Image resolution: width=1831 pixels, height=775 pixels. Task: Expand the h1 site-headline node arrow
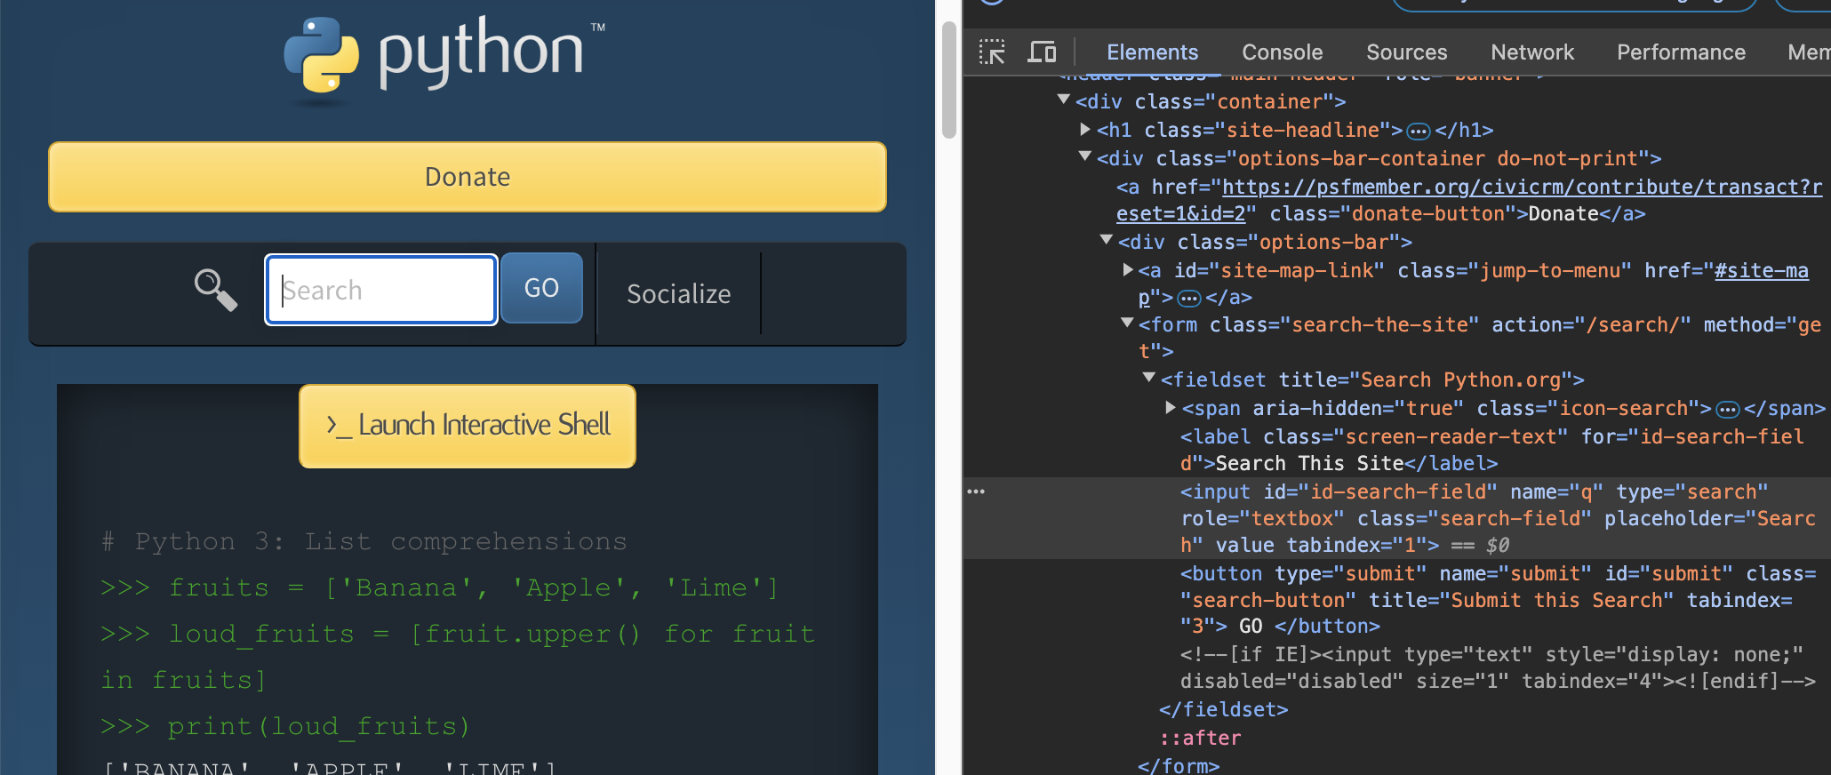coord(1085,129)
